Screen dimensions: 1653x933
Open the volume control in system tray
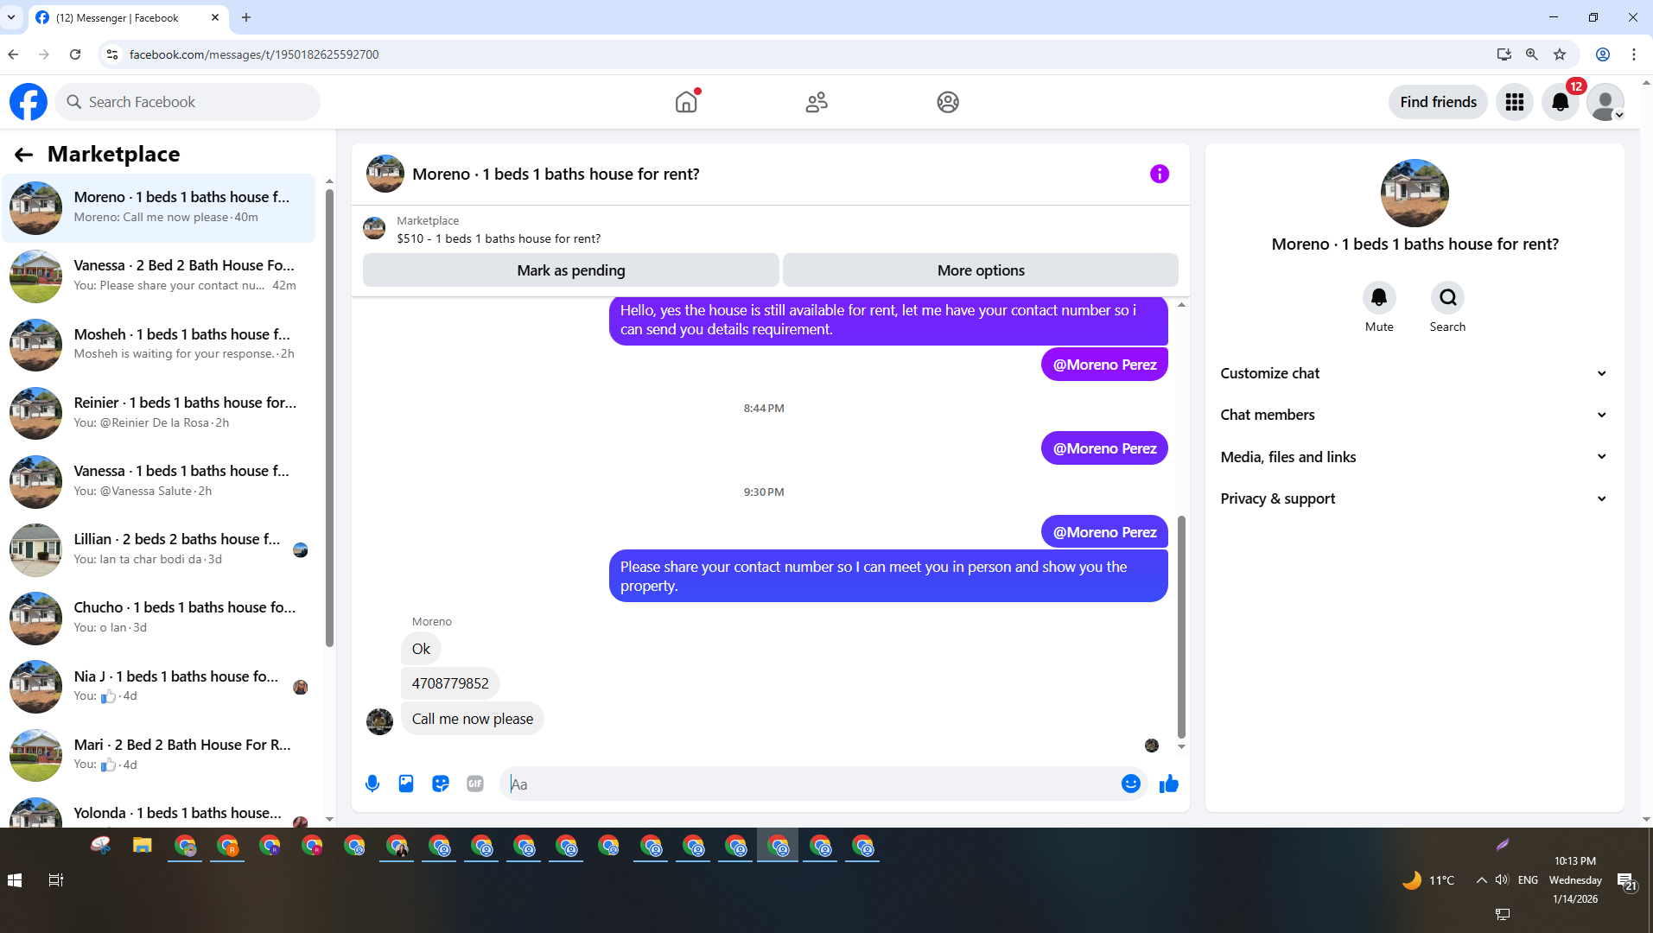click(x=1502, y=880)
